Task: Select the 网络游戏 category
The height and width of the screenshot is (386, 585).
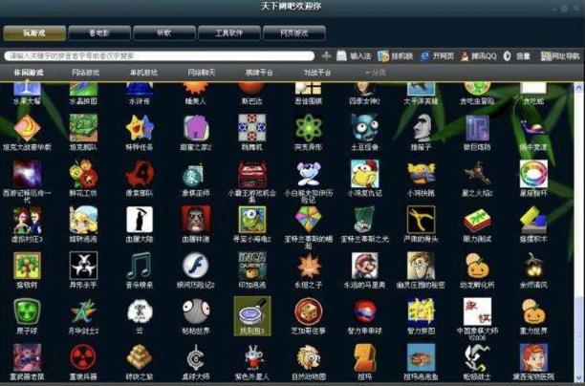Action: pos(85,73)
